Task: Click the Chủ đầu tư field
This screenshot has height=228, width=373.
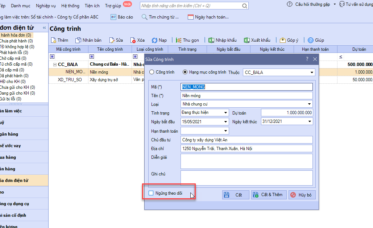Action: (x=247, y=140)
